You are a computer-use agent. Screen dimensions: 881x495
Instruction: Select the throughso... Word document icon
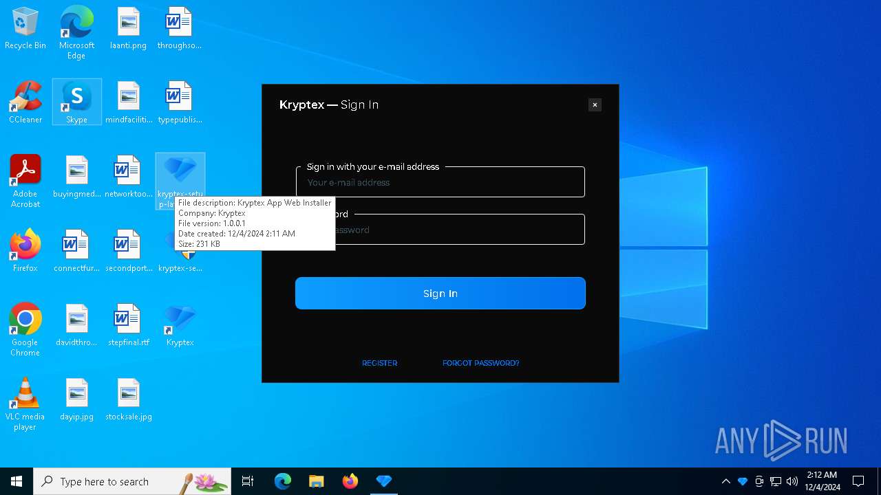click(x=179, y=29)
